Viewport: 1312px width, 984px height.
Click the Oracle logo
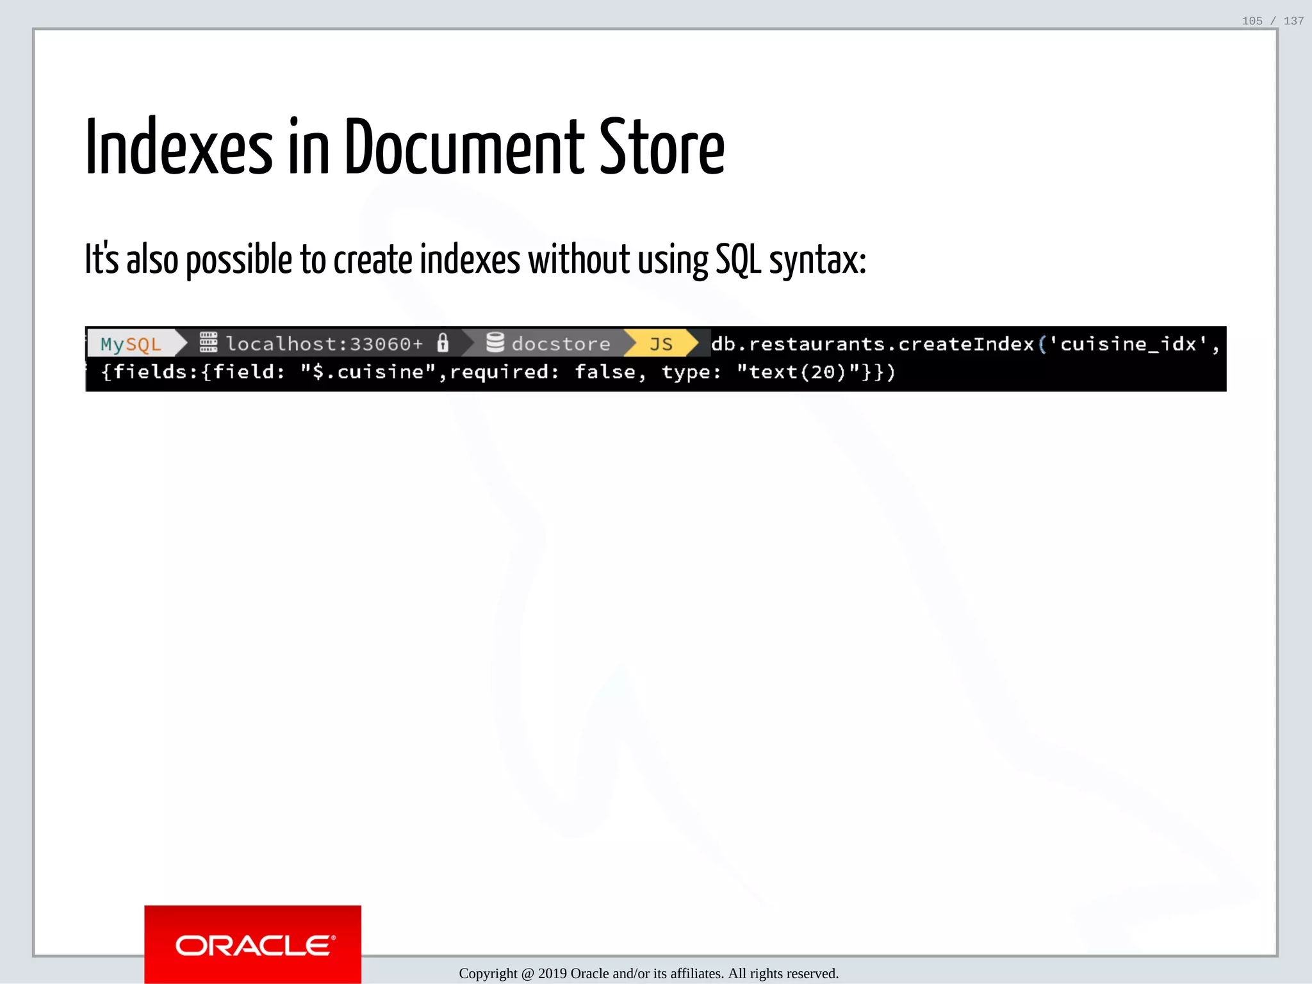click(x=253, y=945)
